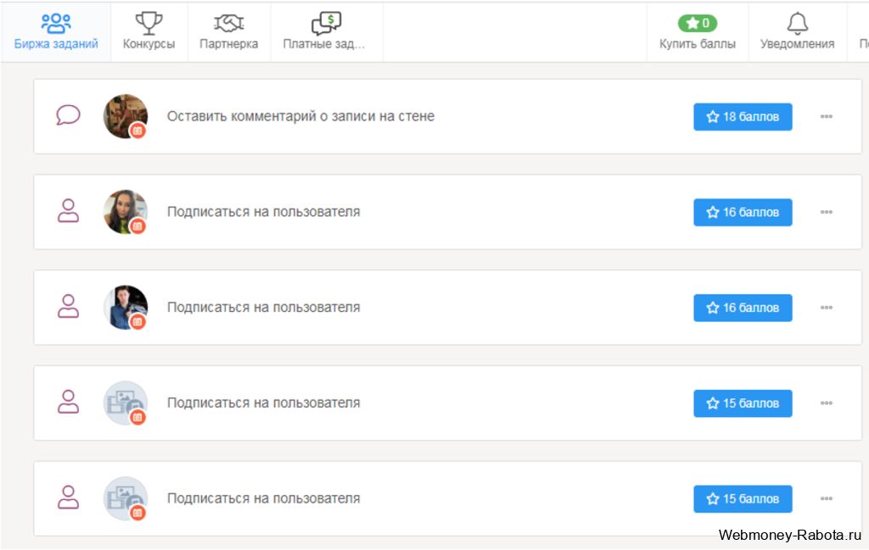
Task: Open the three-dot menu on the 18 баллов row
Action: pos(827,117)
